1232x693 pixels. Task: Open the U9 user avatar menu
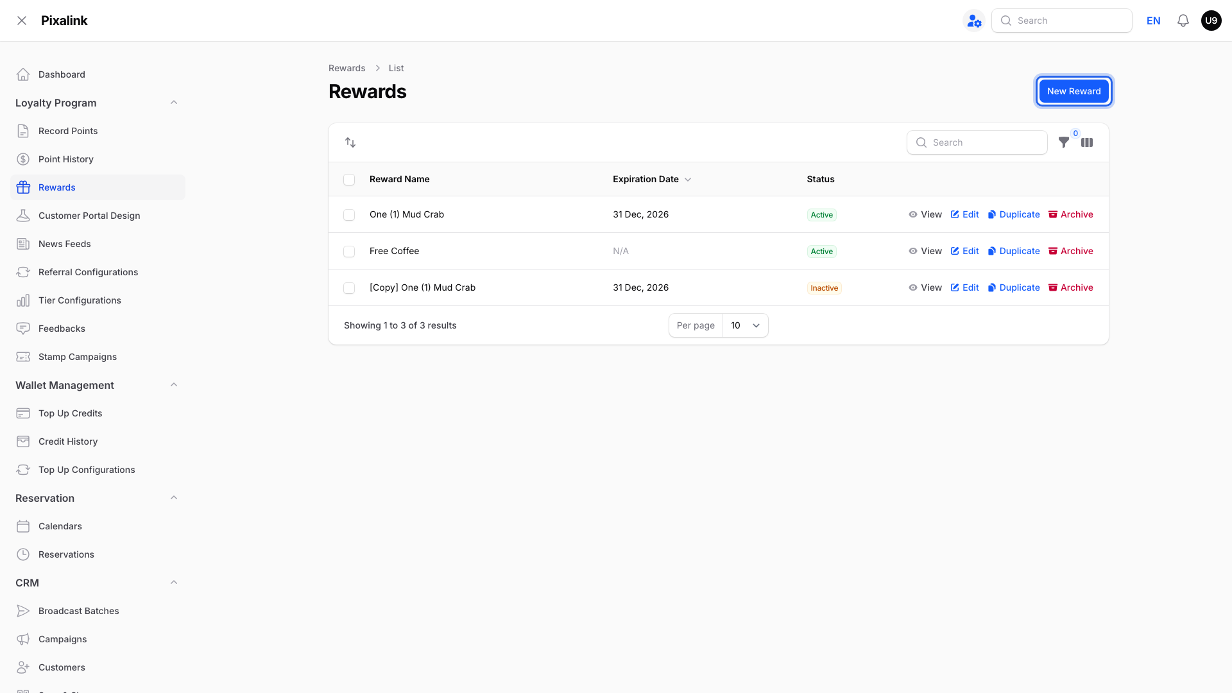point(1211,21)
